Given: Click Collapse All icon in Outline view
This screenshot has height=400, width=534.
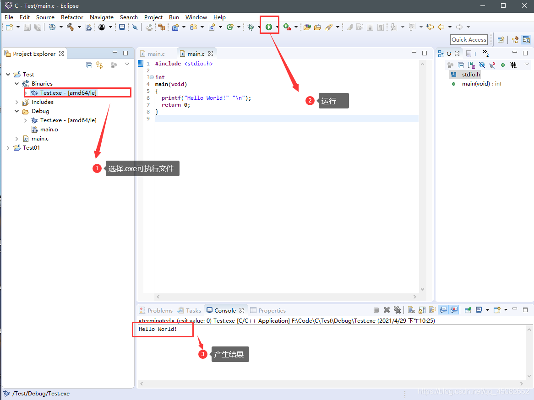Looking at the screenshot, I should [461, 65].
